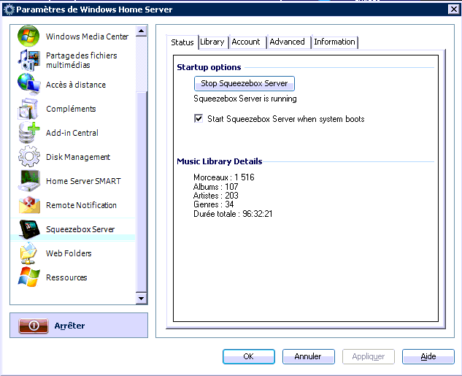This screenshot has width=462, height=376.
Task: Select the Disk Management label
Action: pos(78,157)
